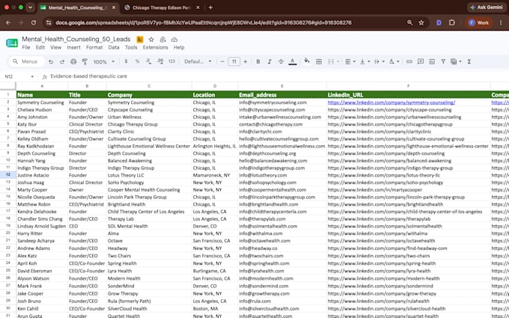The height and width of the screenshot is (318, 509).
Task: Open text rotation dropdown
Action: [394, 61]
